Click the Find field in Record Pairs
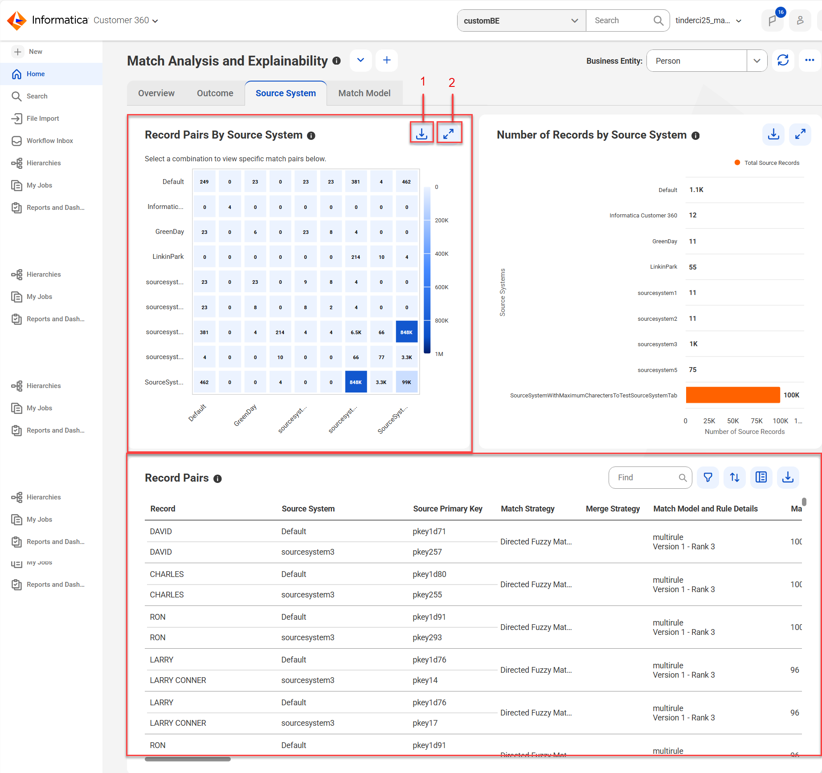Screen dimensions: 822x773 (x=650, y=478)
